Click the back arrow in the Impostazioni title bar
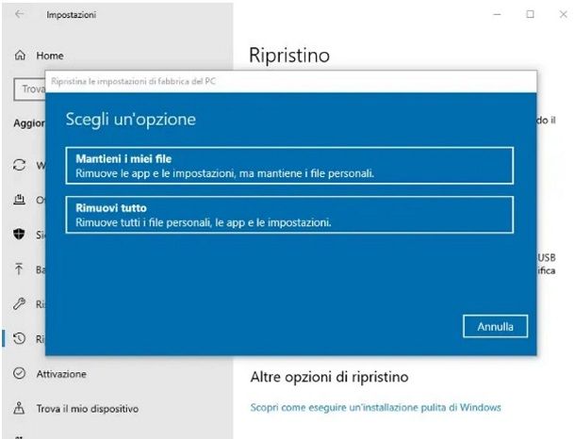Image resolution: width=575 pixels, height=439 pixels. [x=20, y=14]
